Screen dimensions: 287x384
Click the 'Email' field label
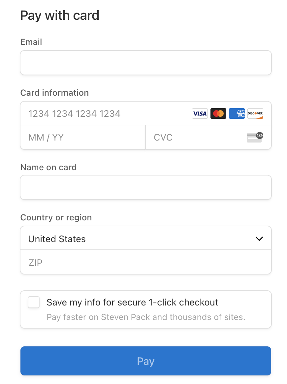click(x=31, y=42)
